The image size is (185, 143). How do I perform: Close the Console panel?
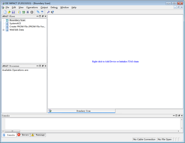(182, 116)
